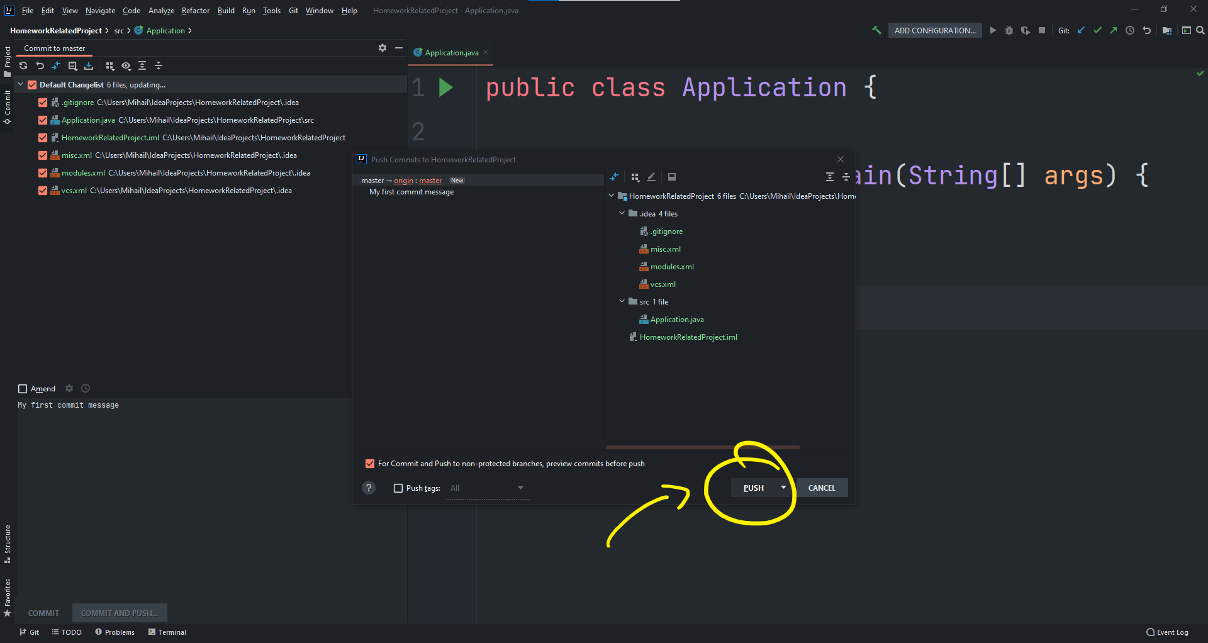Uncheck HomeworkRelatedProject.iml in changelist
Screen dimensions: 1208x643
(43, 138)
